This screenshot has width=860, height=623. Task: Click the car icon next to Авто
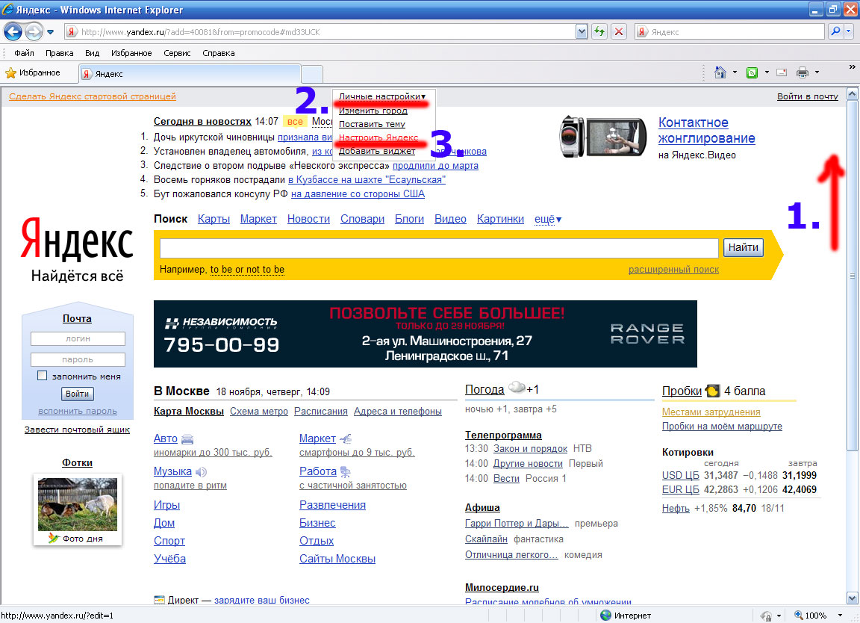click(x=187, y=439)
